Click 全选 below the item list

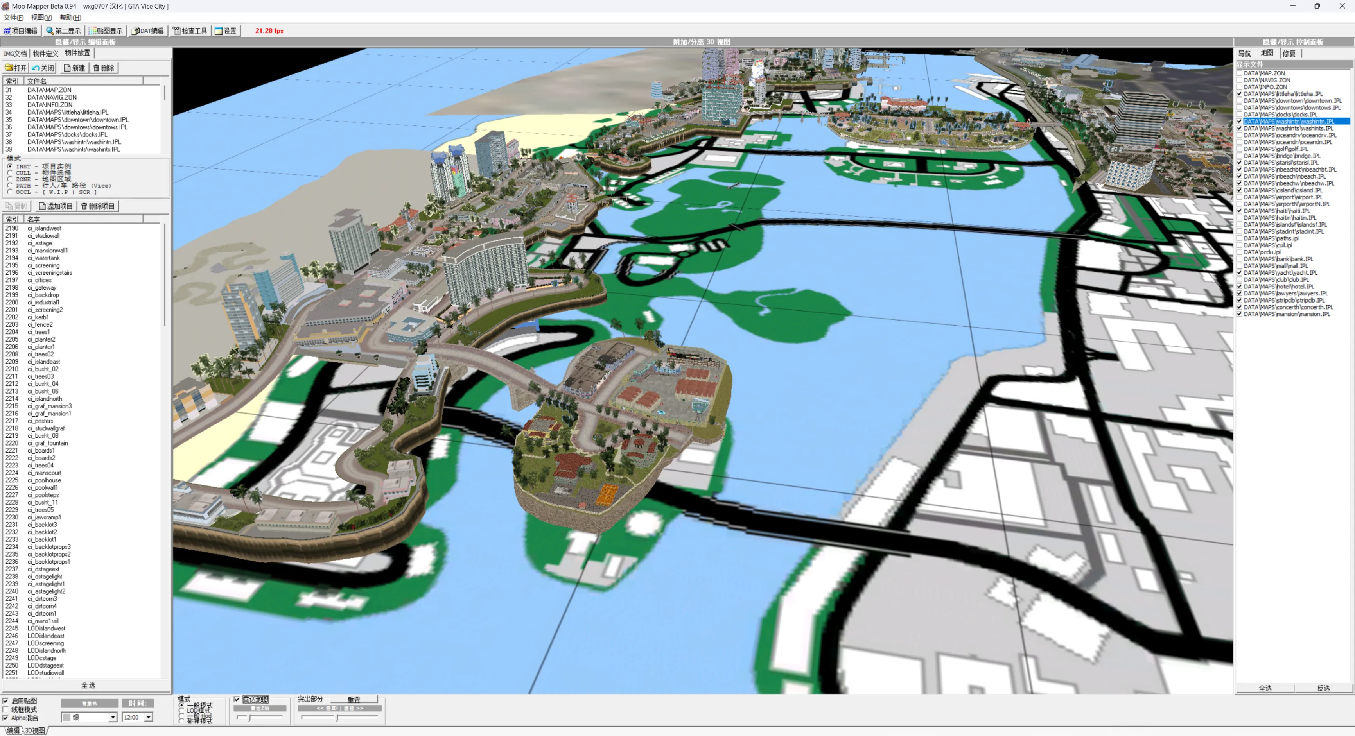tap(87, 686)
